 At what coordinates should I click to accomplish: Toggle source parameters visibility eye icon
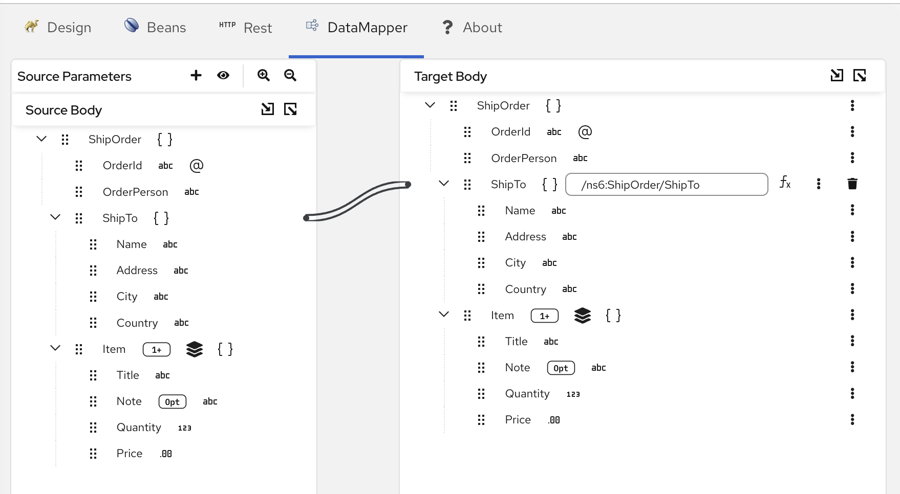[223, 75]
